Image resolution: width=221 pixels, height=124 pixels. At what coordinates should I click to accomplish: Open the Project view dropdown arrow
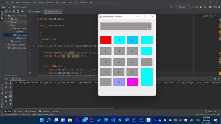coord(10,12)
